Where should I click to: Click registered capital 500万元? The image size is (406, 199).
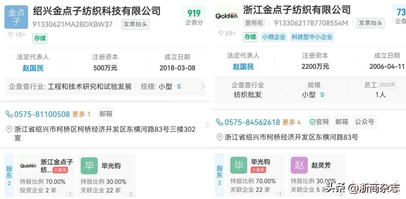tap(105, 68)
